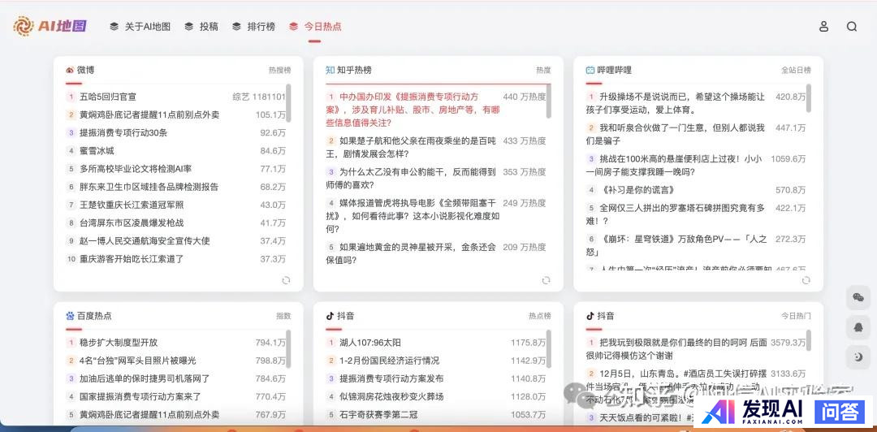Screen dimensions: 877x432
Task: Open 加油后逃单的保时捷男司机落网了 entry
Action: click(x=145, y=378)
